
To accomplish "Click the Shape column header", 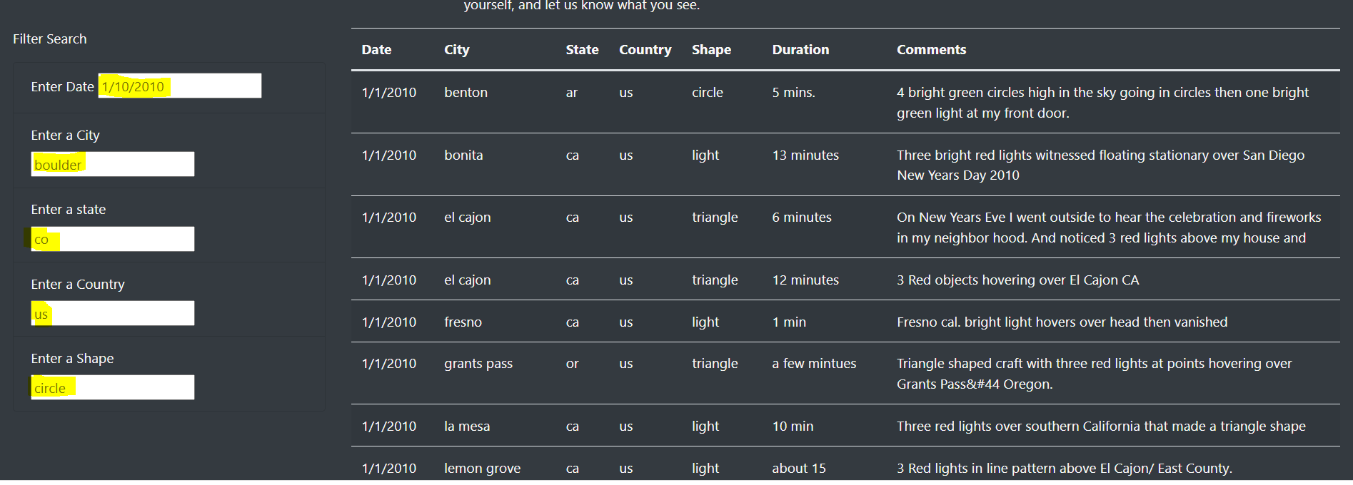I will point(711,50).
